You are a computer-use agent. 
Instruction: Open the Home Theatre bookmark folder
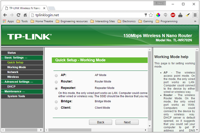(42, 21)
